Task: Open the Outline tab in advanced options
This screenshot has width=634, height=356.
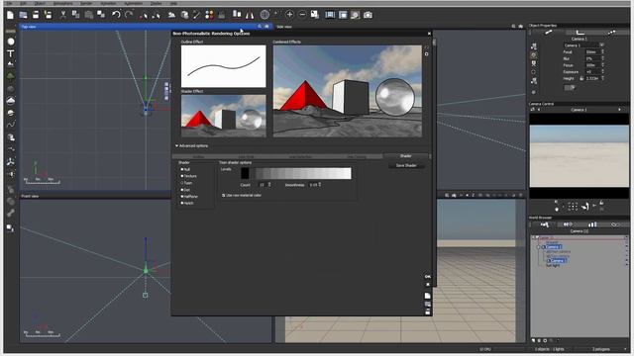Action: [198, 156]
